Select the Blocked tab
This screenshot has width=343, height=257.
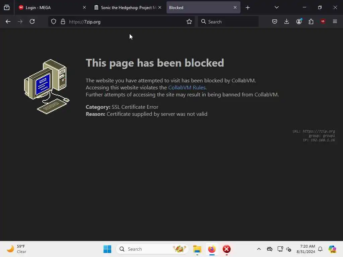(203, 7)
